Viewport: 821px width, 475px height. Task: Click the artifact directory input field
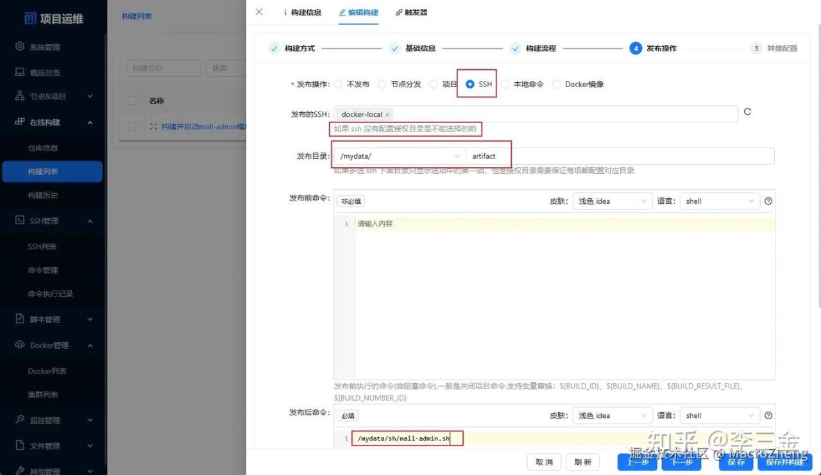coord(620,156)
